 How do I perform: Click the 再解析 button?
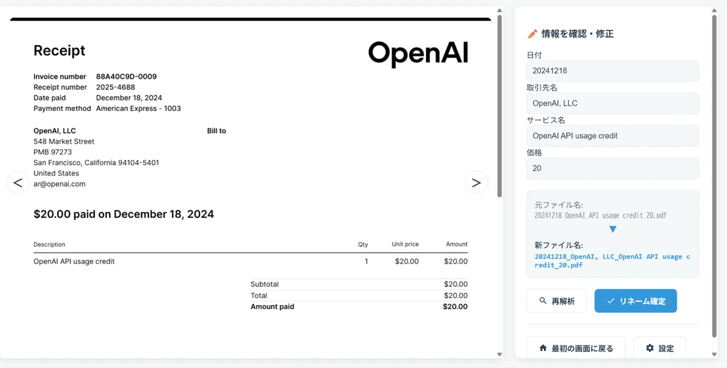[557, 301]
